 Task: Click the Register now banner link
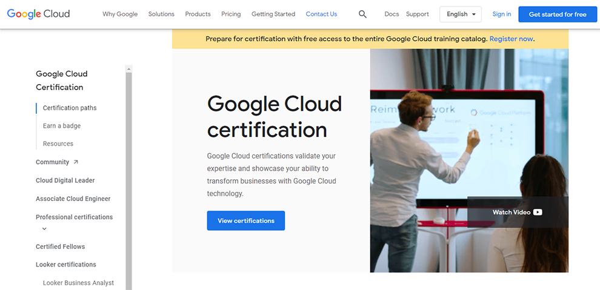pyautogui.click(x=512, y=39)
